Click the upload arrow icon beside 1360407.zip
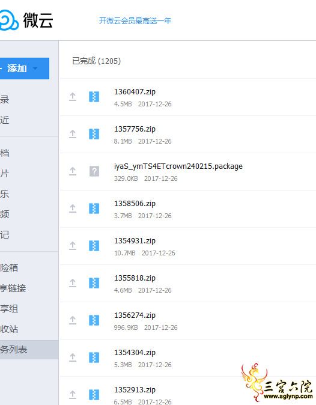316x405 pixels. pyautogui.click(x=73, y=97)
